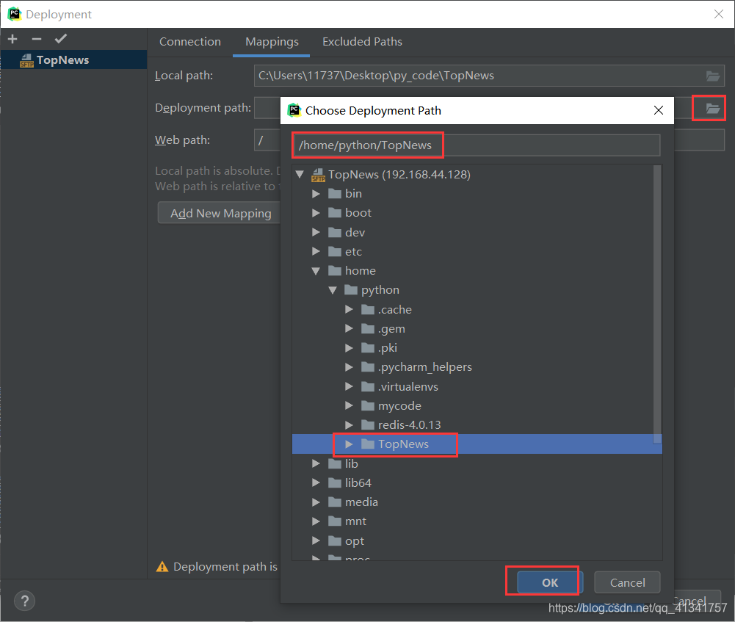Switch to the Connection tab
This screenshot has width=735, height=622.
click(x=190, y=42)
